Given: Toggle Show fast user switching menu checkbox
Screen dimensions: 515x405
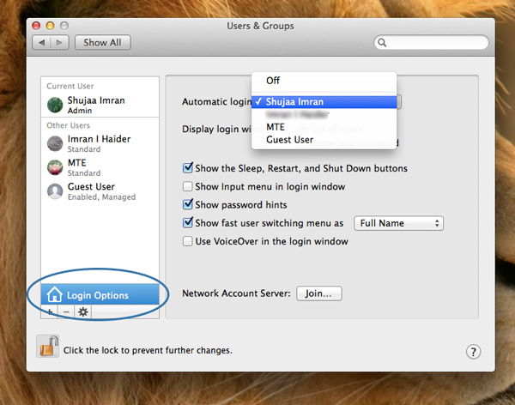Looking at the screenshot, I should (x=187, y=223).
